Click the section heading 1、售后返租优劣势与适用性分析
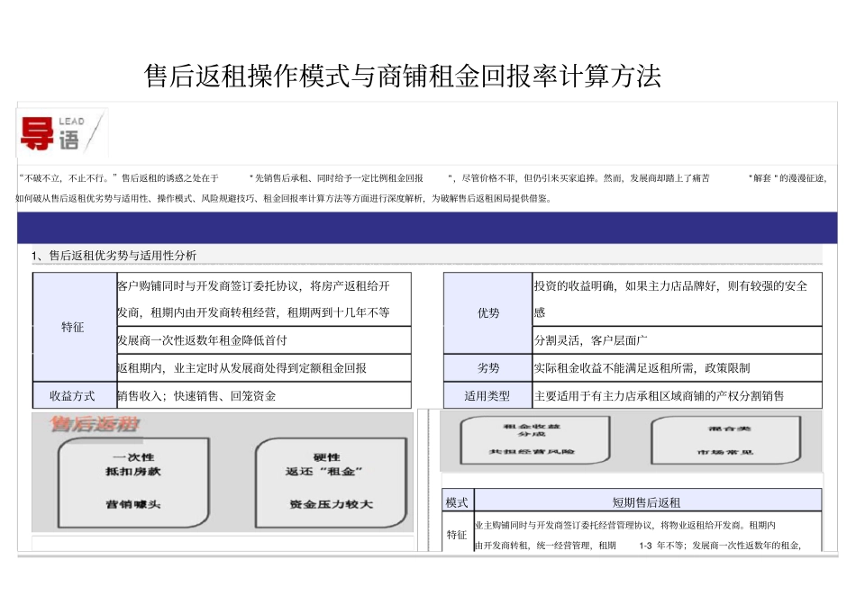856x605 pixels. click(114, 256)
